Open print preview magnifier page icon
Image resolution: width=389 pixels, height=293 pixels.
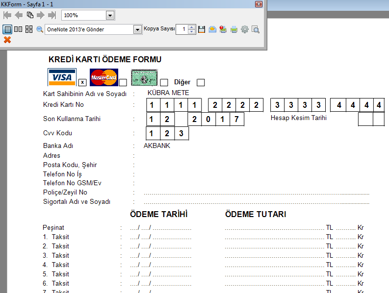[256, 29]
